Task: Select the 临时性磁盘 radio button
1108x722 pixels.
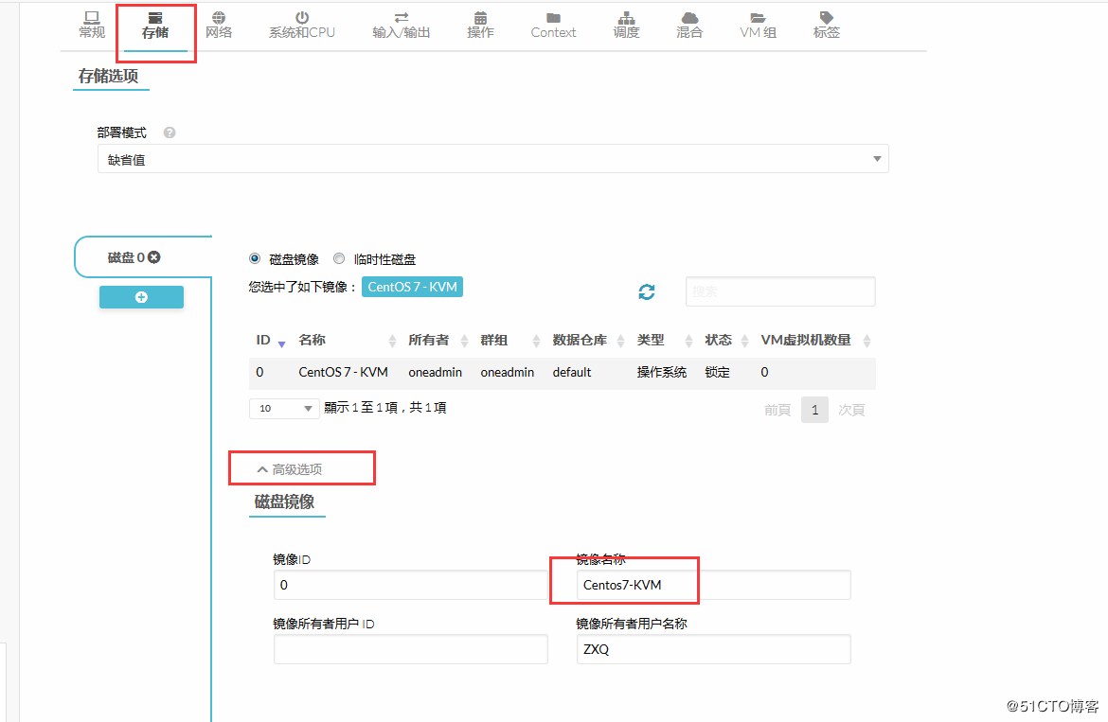Action: pos(339,259)
